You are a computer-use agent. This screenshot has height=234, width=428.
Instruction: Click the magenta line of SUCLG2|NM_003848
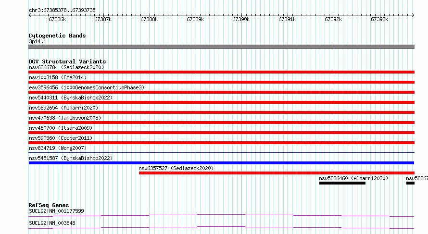point(221,227)
